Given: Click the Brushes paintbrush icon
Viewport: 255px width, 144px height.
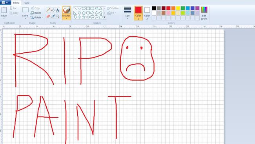Looking at the screenshot, I should coord(66,10).
